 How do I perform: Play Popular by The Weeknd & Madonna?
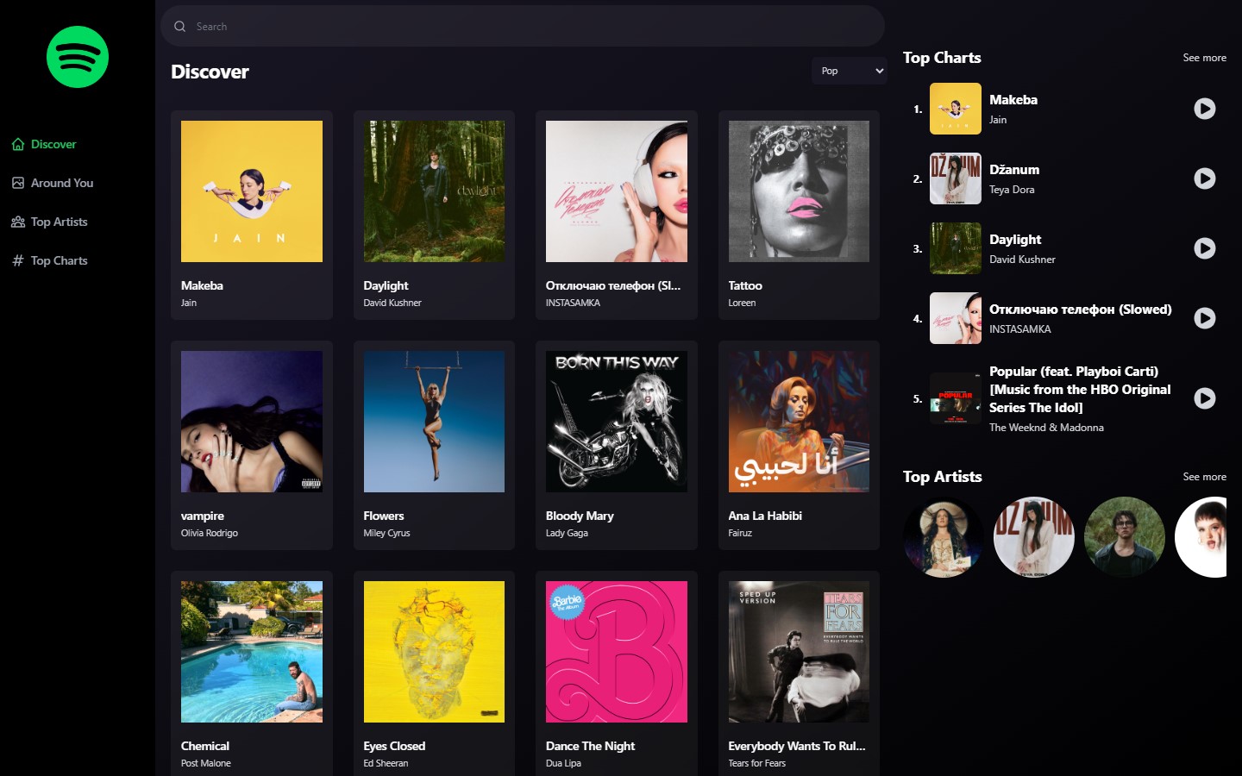click(x=1205, y=398)
